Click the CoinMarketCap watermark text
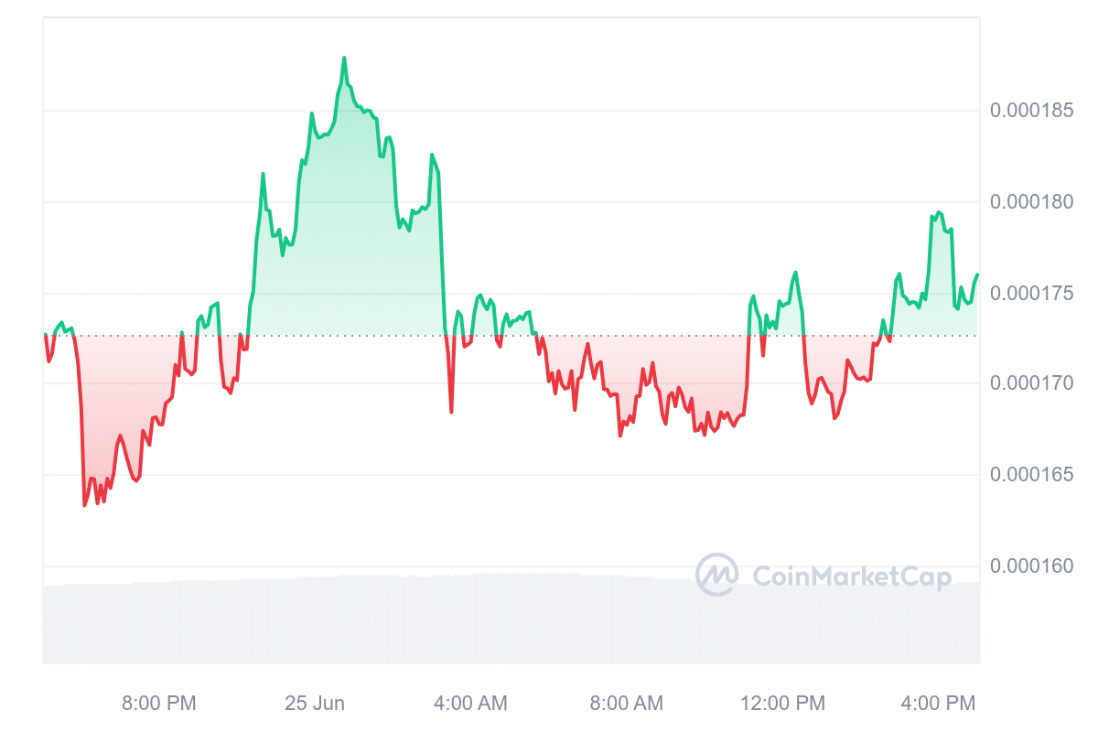 pyautogui.click(x=851, y=576)
